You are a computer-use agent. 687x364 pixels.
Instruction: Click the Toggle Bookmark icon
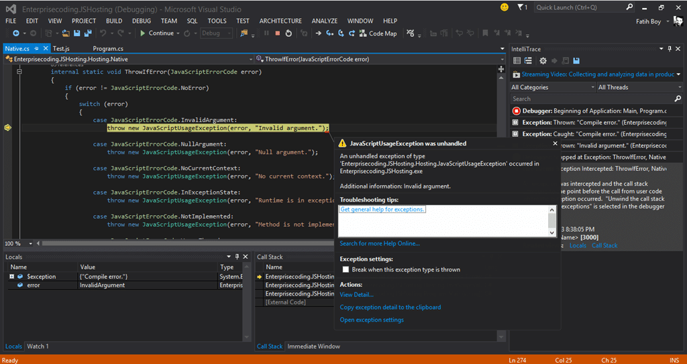pos(485,34)
